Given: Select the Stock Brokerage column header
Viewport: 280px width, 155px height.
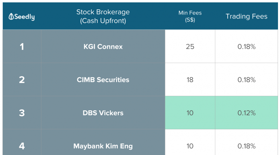Looking at the screenshot, I should pos(103,16).
